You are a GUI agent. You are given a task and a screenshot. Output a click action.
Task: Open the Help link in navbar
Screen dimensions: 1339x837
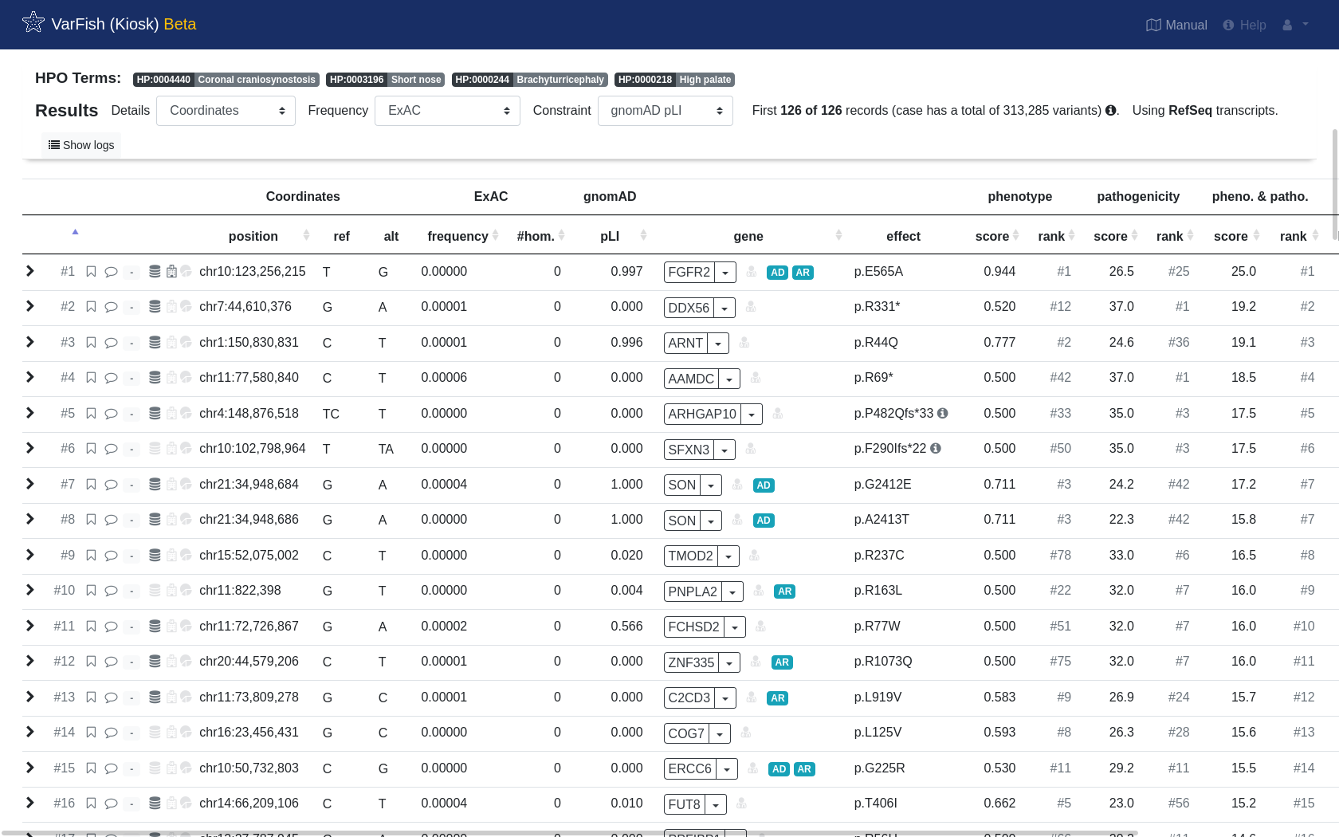[1244, 26]
